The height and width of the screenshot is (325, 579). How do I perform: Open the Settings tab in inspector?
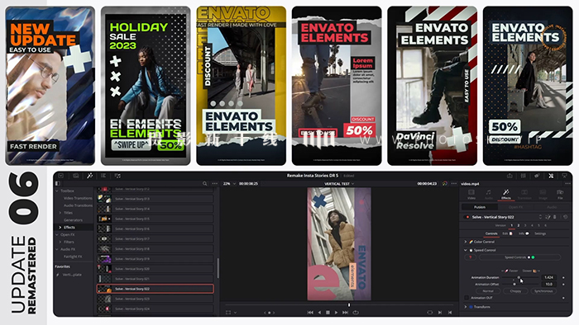(x=540, y=233)
